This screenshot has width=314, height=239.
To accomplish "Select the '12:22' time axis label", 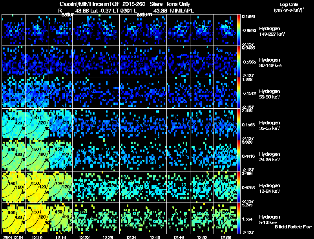I will coord(84,237).
